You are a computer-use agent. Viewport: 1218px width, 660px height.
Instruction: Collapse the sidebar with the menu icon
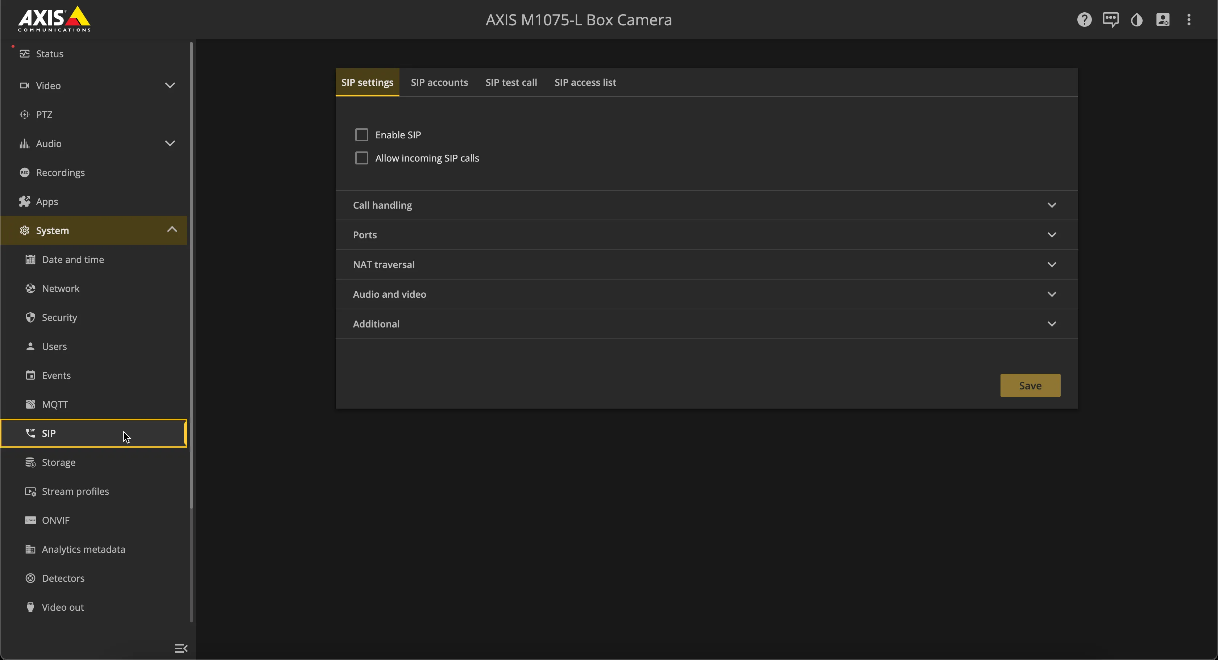(181, 648)
